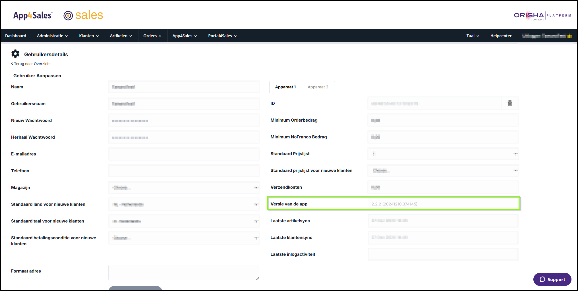
Task: Switch to the Apparaat 2 tab
Action: click(x=318, y=87)
